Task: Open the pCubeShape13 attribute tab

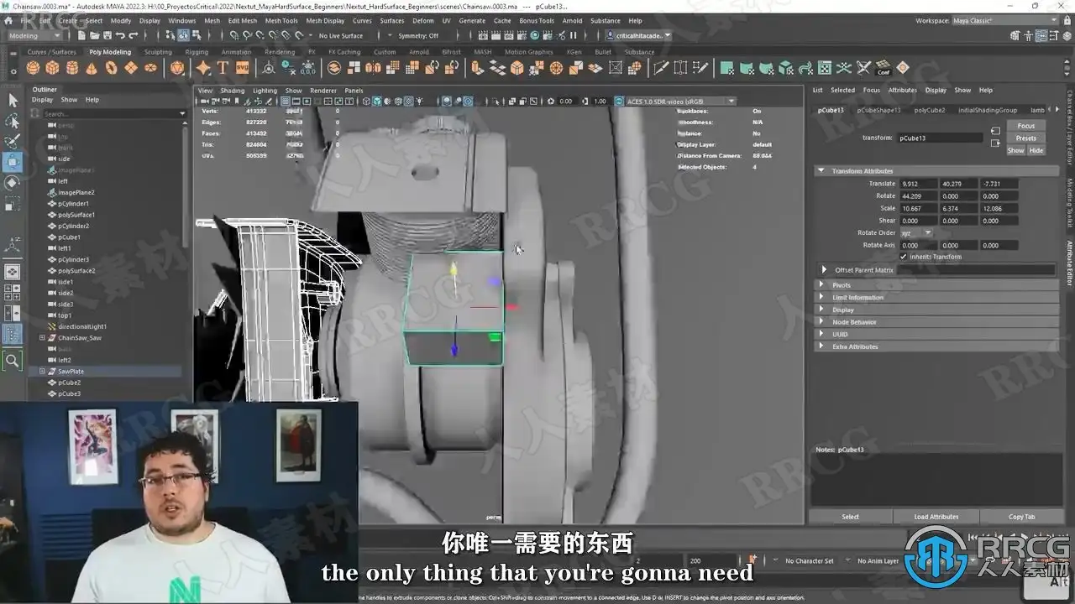Action: point(878,110)
